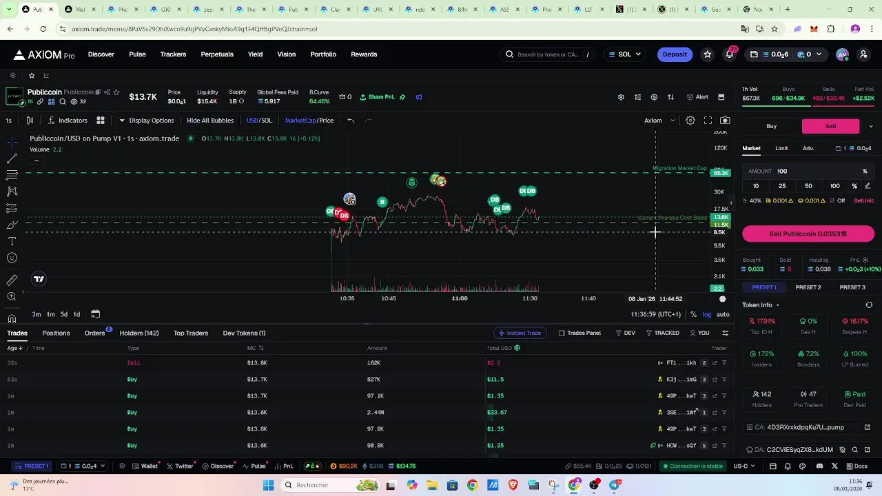Expand the Display Options dropdown
Image resolution: width=882 pixels, height=496 pixels.
[146, 121]
